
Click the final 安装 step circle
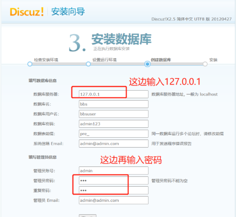point(205,64)
